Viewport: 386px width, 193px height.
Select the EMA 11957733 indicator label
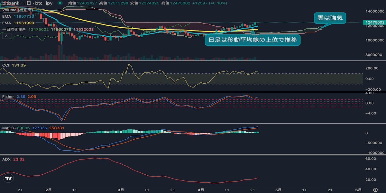(19, 16)
